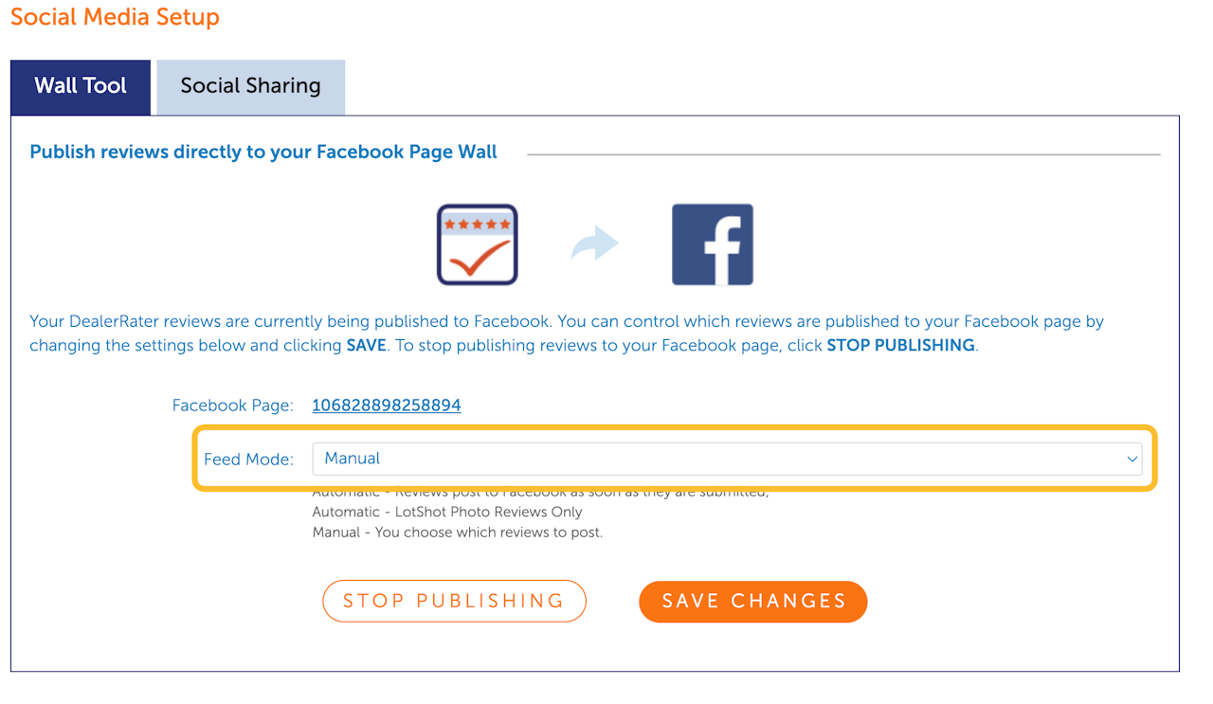Image resolution: width=1213 pixels, height=704 pixels.
Task: Click bold STOP PUBLISHING text in the paragraph
Action: tap(900, 346)
